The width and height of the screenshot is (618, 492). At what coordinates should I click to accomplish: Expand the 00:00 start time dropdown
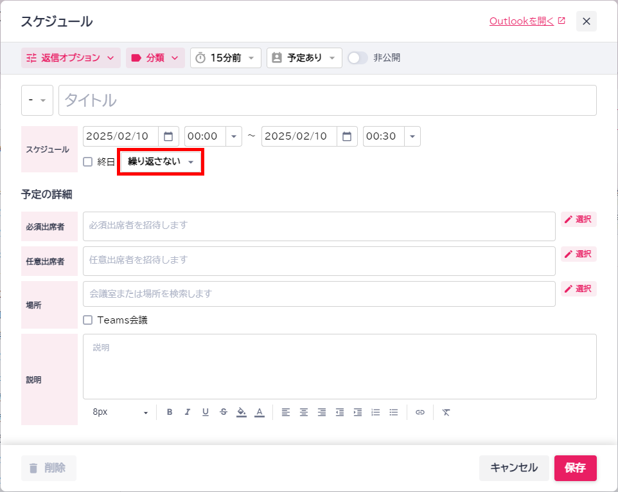coord(234,136)
